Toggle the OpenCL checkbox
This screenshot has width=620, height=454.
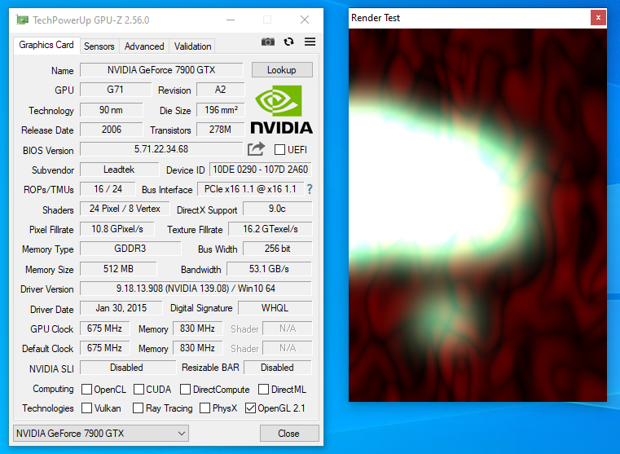(86, 389)
